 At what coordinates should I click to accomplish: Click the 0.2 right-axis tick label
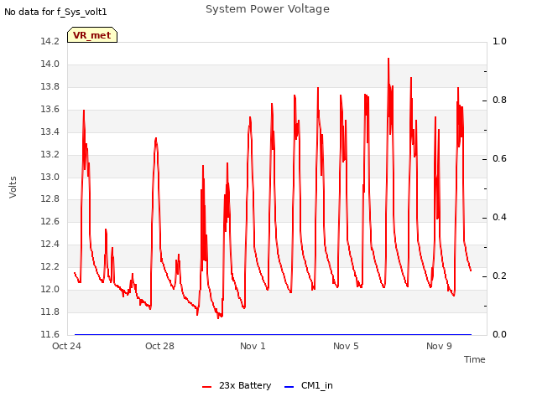point(499,276)
